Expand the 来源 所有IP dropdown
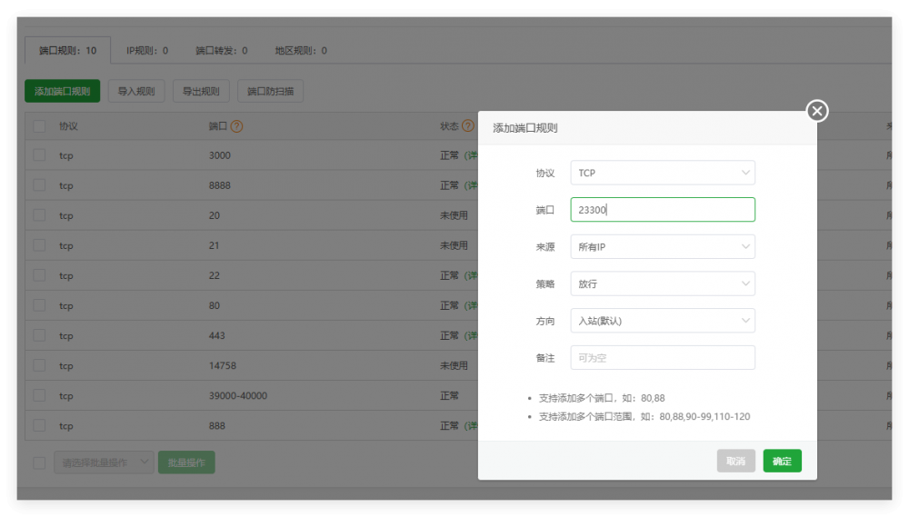Screen dimensions: 909x517 click(x=662, y=247)
